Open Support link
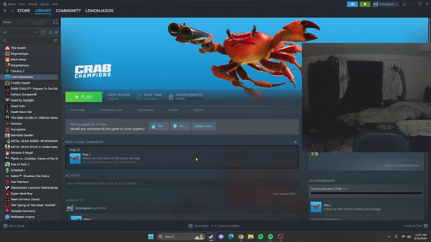 pyautogui.click(x=198, y=110)
